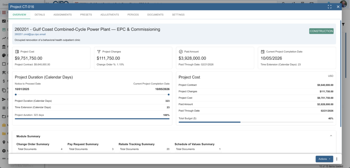This screenshot has width=350, height=168.
Task: Click the Total Budget progress bar
Action: (256, 122)
